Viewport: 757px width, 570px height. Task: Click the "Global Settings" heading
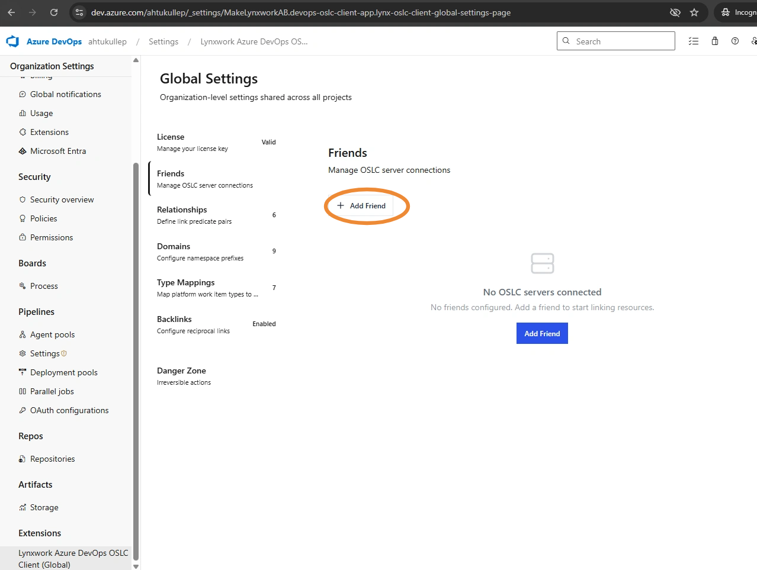pyautogui.click(x=209, y=79)
